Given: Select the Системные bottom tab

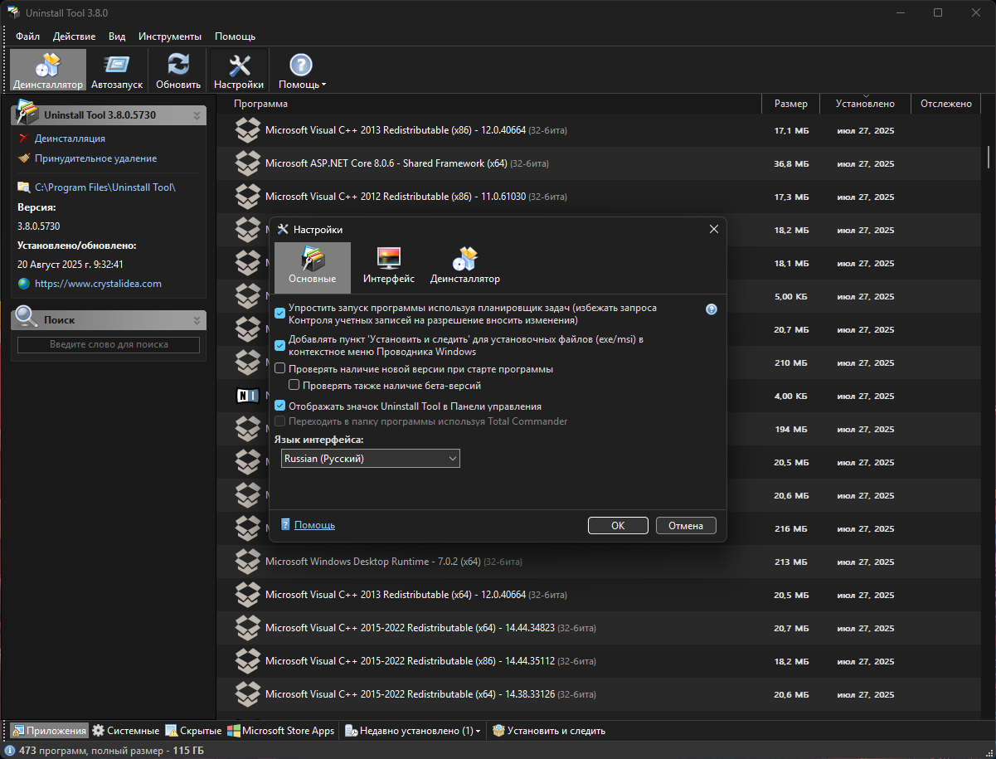Looking at the screenshot, I should [125, 731].
